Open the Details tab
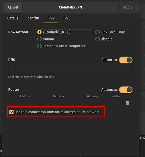The image size is (145, 157). click(x=13, y=18)
